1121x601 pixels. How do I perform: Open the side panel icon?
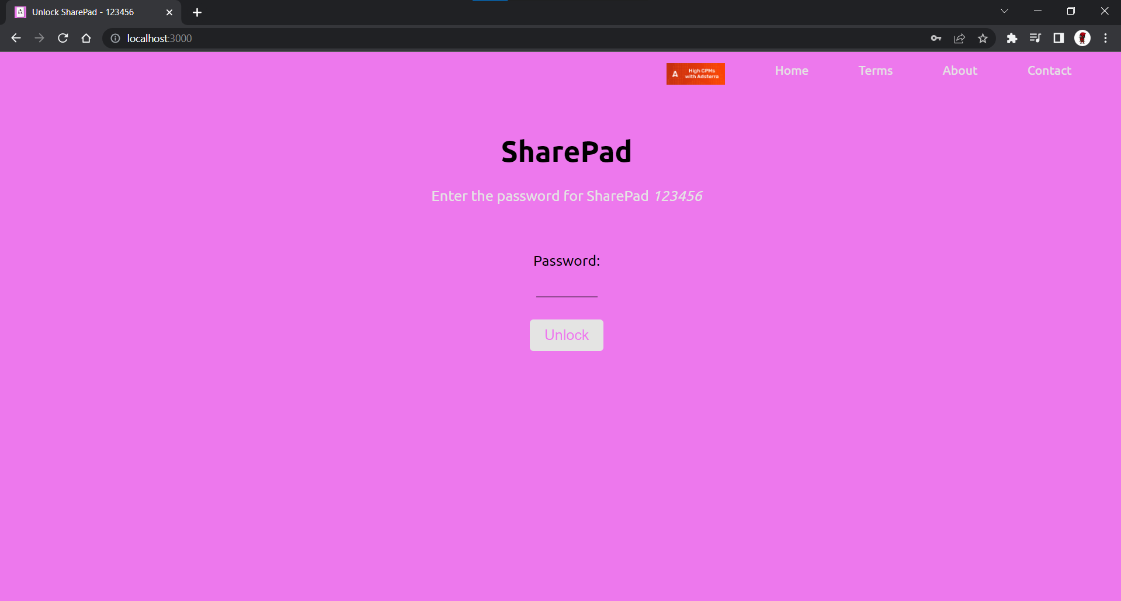point(1058,38)
